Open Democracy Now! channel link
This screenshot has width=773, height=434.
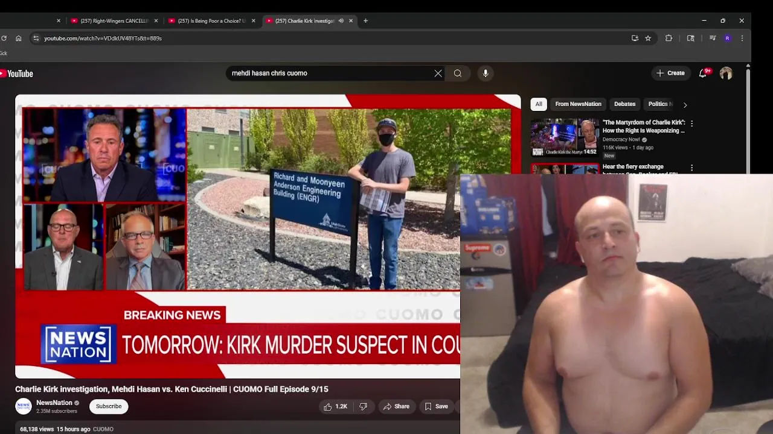[x=621, y=139]
